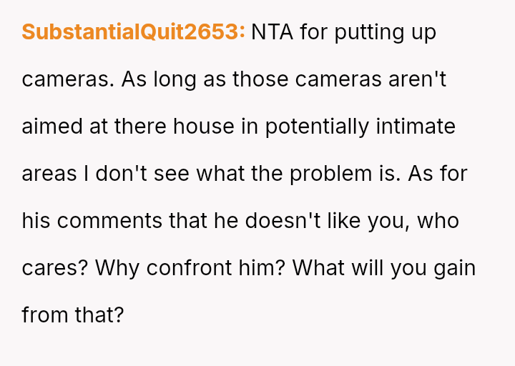Screen dimensions: 515x366
Task: Click the word "cameras." starting the second line
Action: pos(68,79)
